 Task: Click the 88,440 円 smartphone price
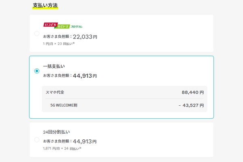tap(193, 92)
